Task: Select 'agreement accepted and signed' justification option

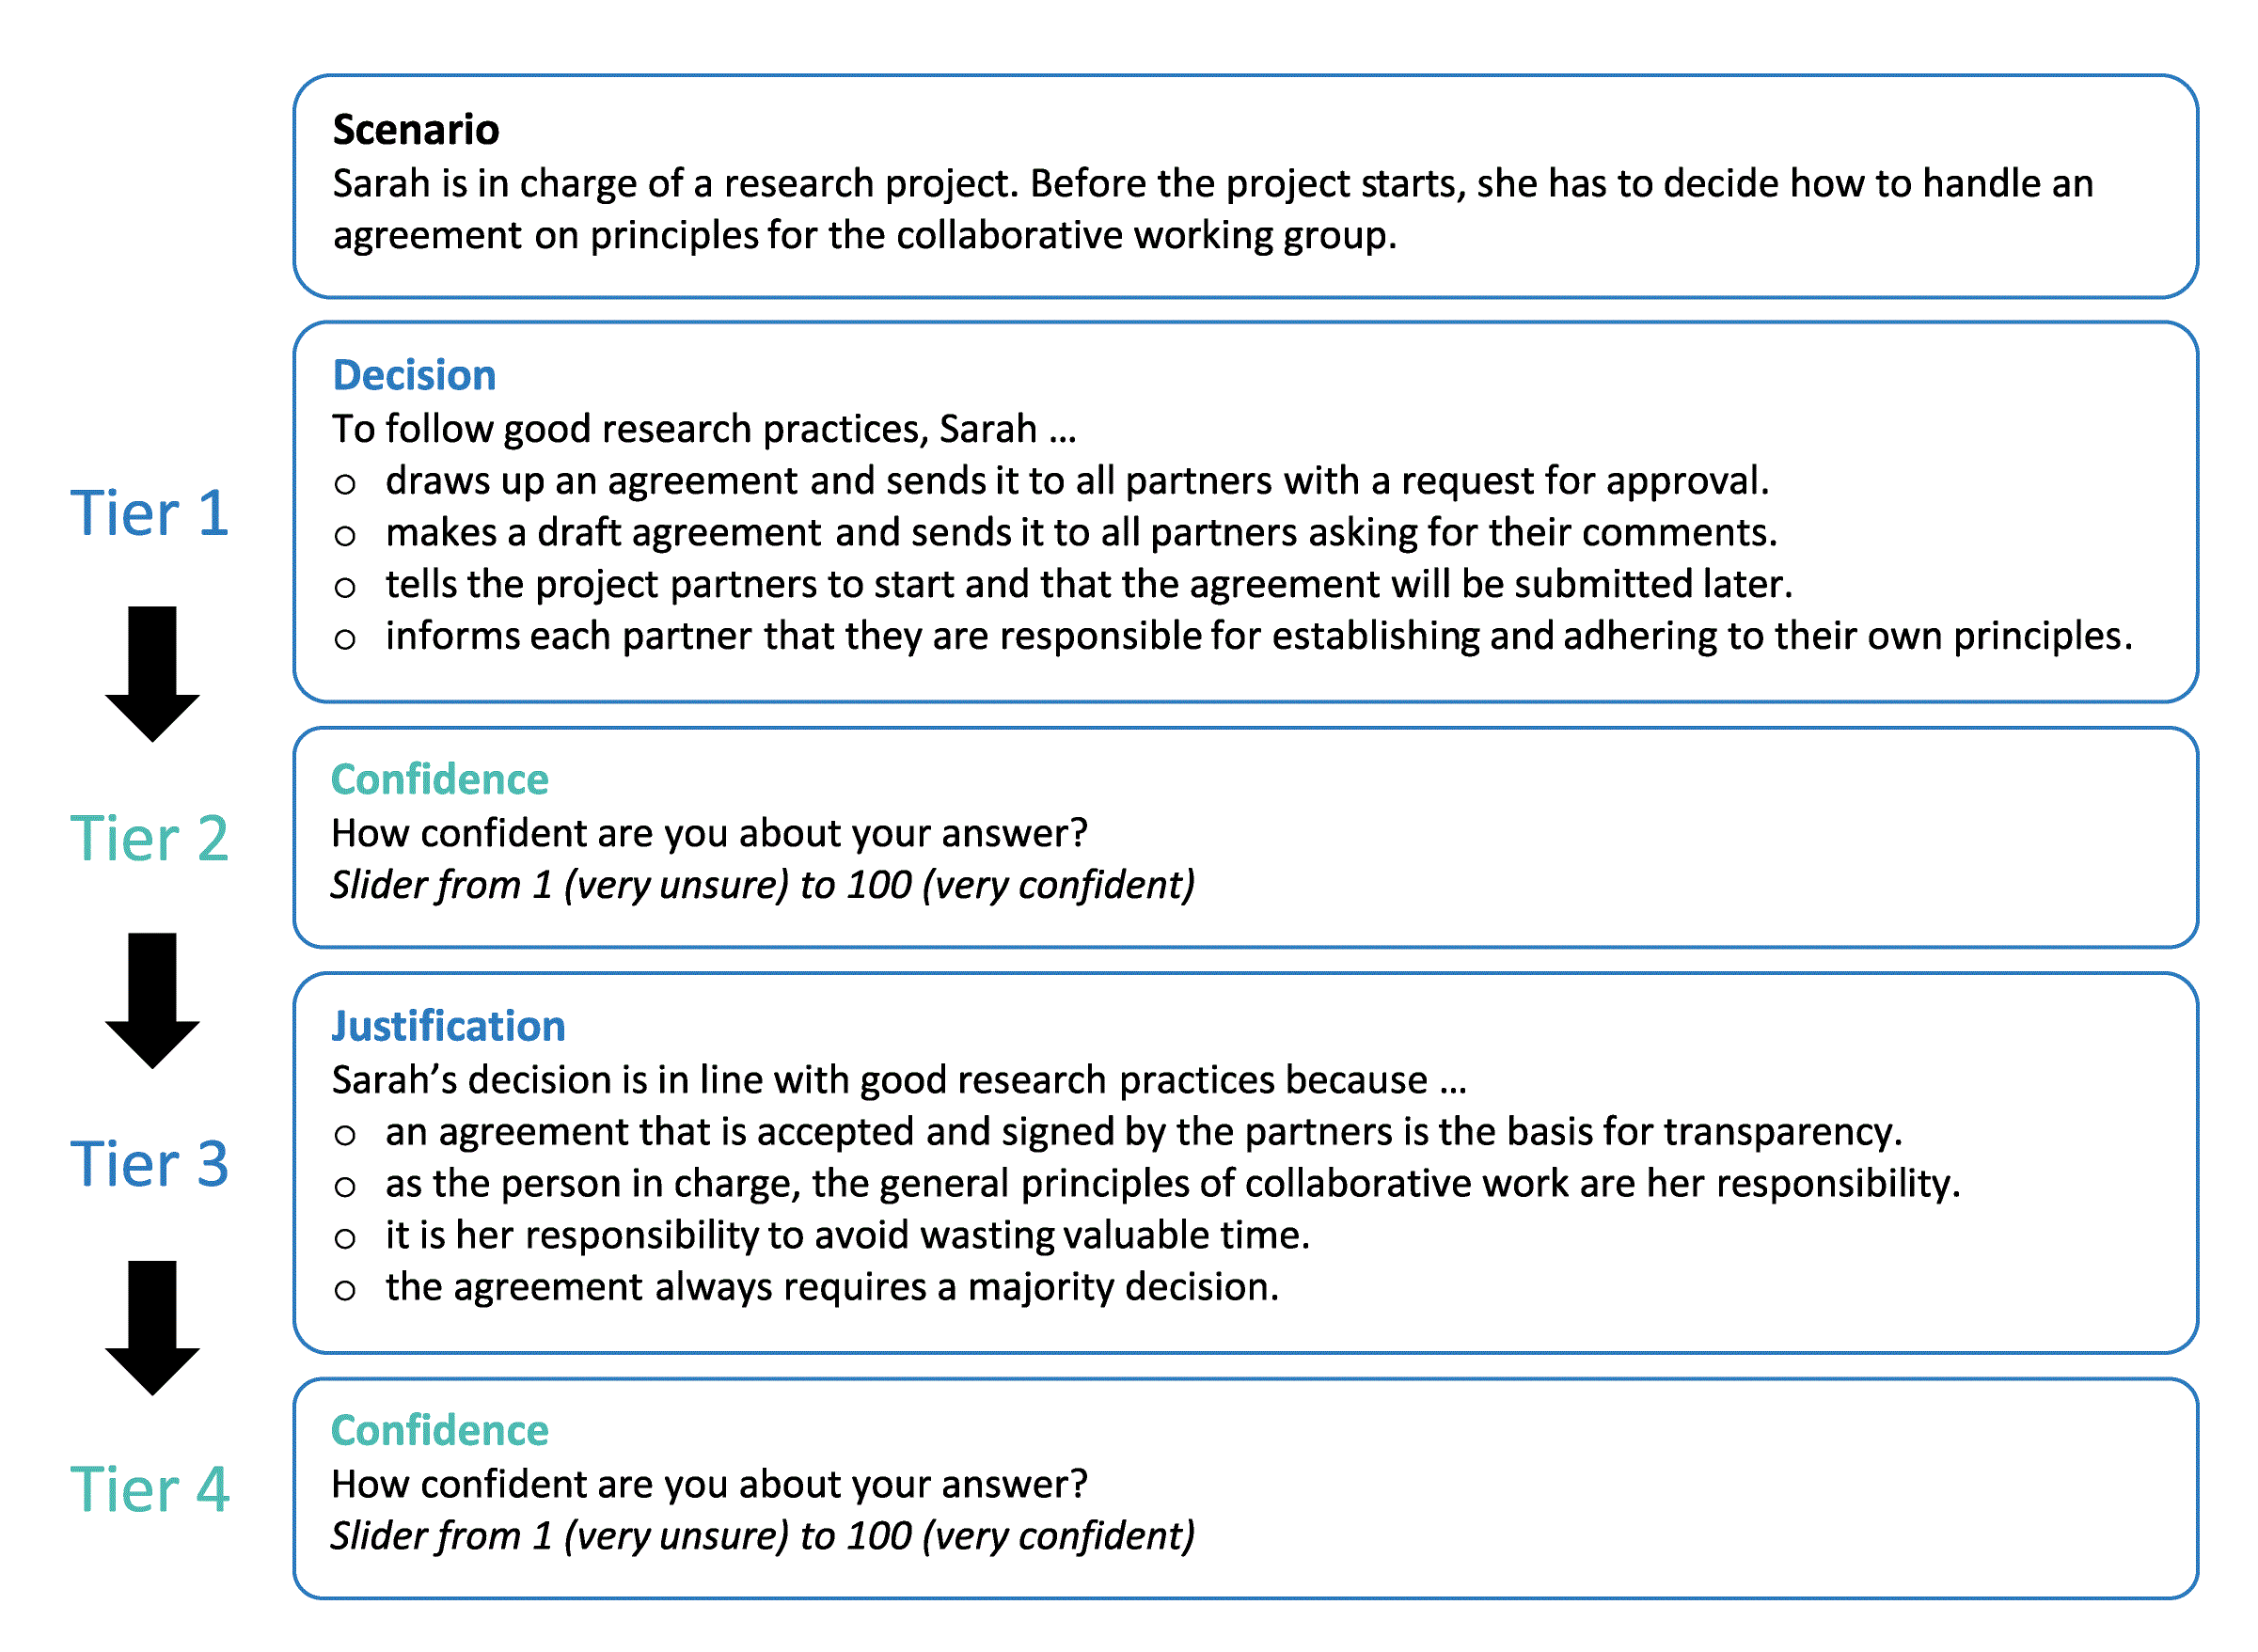Action: 345,1136
